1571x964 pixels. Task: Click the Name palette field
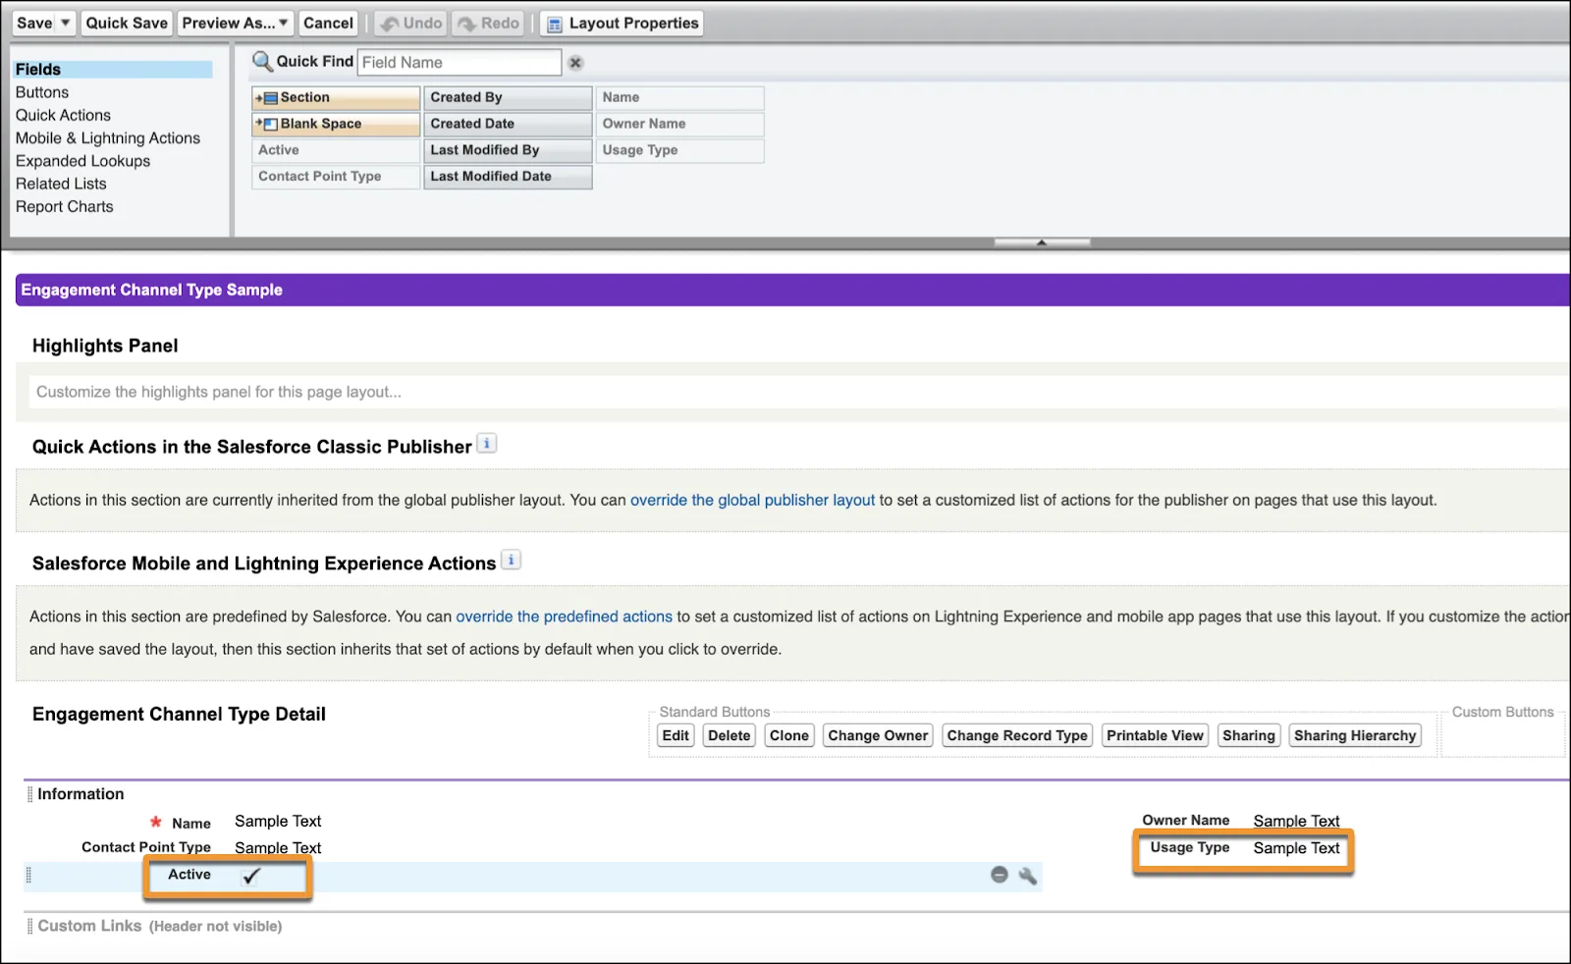click(x=679, y=98)
